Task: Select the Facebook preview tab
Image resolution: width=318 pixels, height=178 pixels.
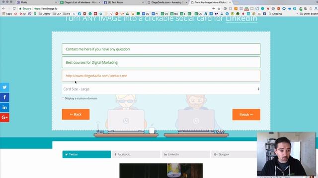Action: [136, 154]
